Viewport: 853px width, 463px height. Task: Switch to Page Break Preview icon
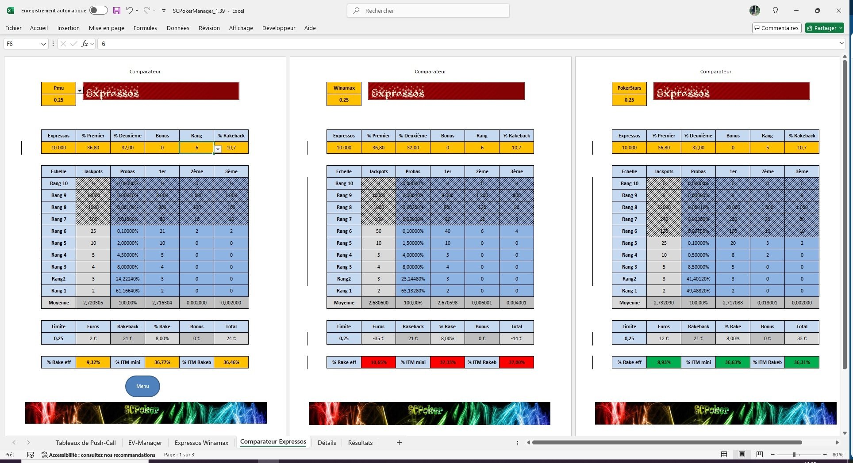[x=760, y=455]
